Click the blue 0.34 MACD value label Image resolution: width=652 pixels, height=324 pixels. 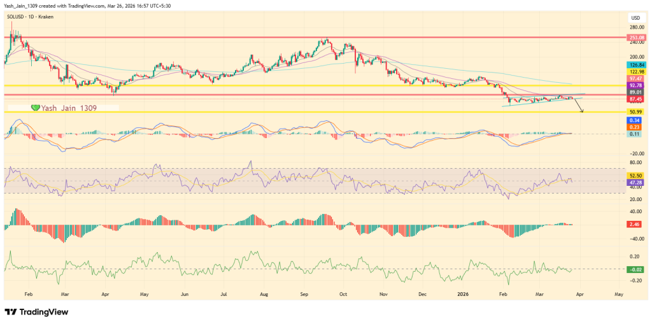tap(635, 120)
